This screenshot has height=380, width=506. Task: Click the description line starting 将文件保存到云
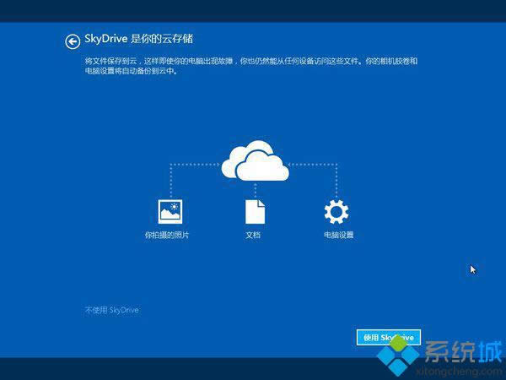click(251, 61)
